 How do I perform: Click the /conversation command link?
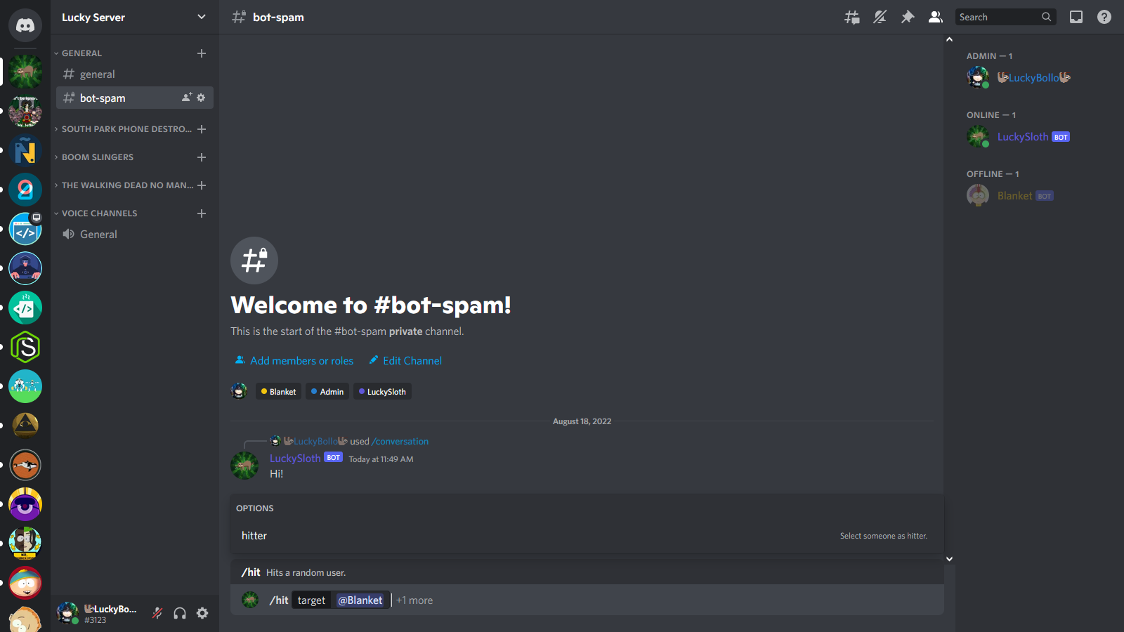[x=400, y=442]
